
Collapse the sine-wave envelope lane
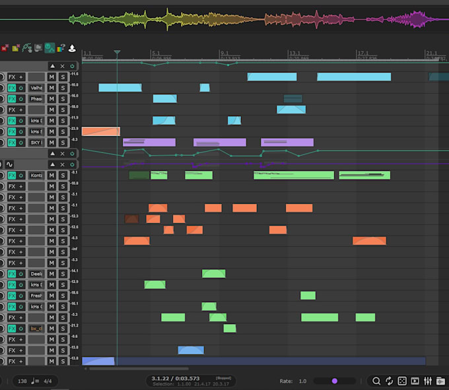[53, 164]
